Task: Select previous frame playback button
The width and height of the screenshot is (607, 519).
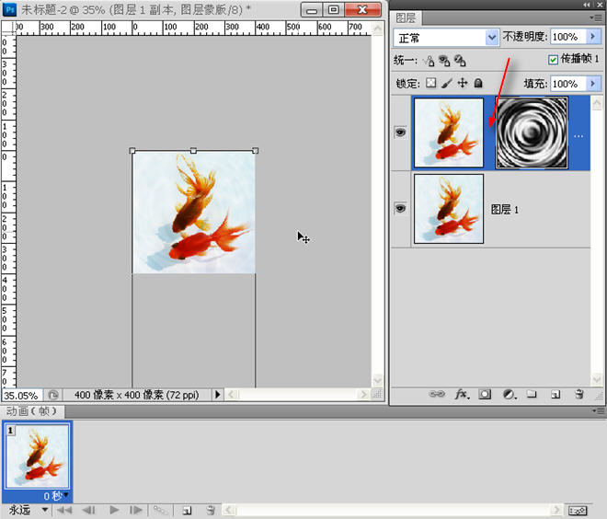Action: (89, 510)
